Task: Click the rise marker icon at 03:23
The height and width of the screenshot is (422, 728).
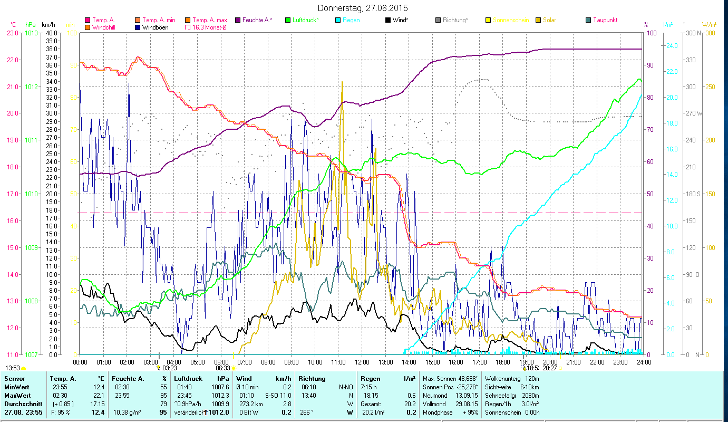Action: click(x=158, y=367)
